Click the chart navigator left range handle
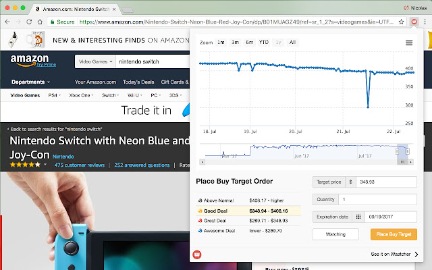This screenshot has width=432, height=270. (x=397, y=151)
